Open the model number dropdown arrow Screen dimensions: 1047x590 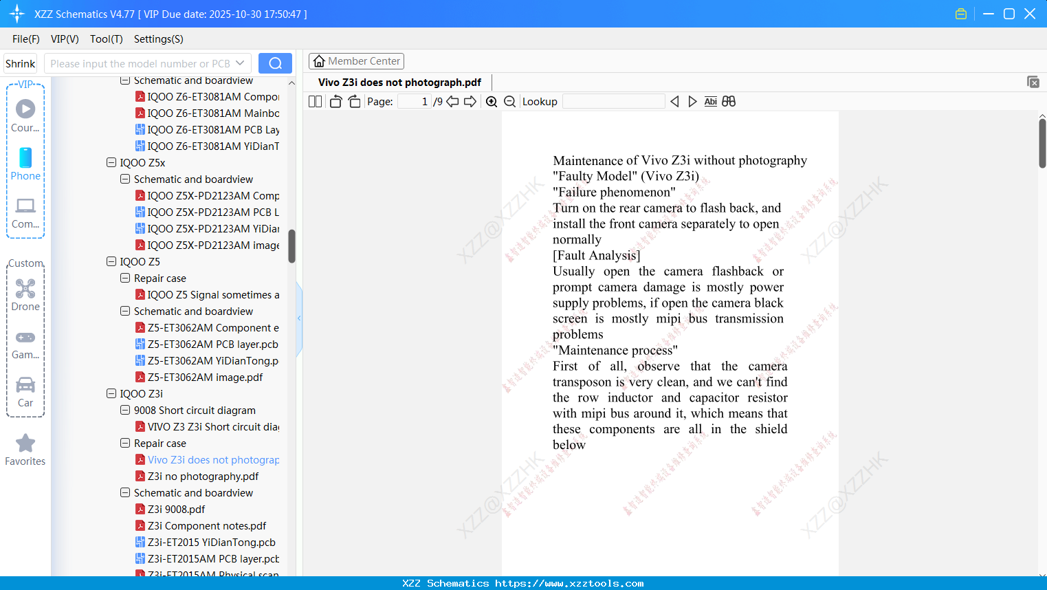pyautogui.click(x=240, y=63)
